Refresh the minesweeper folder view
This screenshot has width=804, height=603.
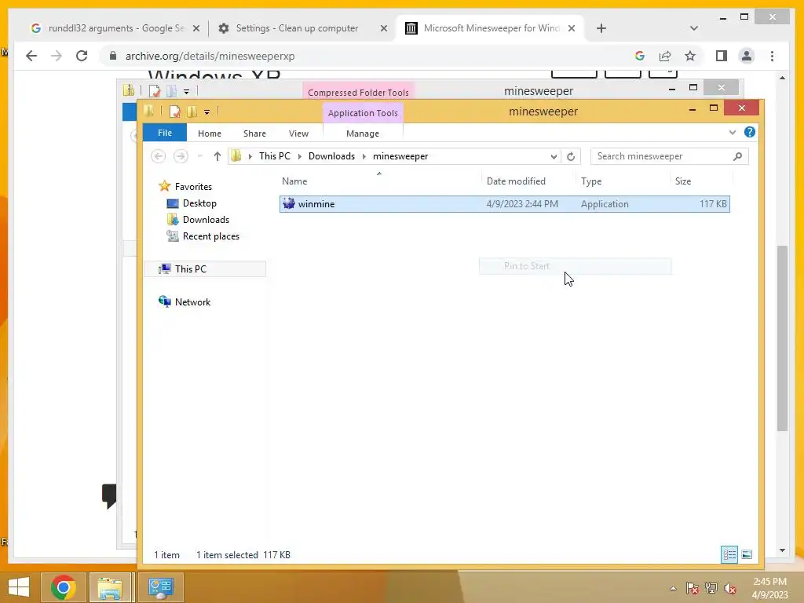pyautogui.click(x=571, y=156)
